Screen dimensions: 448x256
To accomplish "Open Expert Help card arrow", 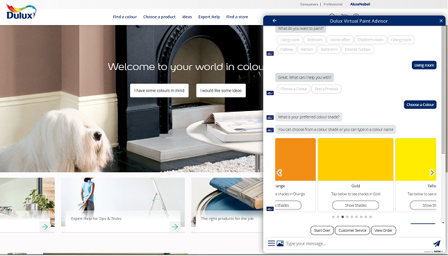I will tap(175, 227).
